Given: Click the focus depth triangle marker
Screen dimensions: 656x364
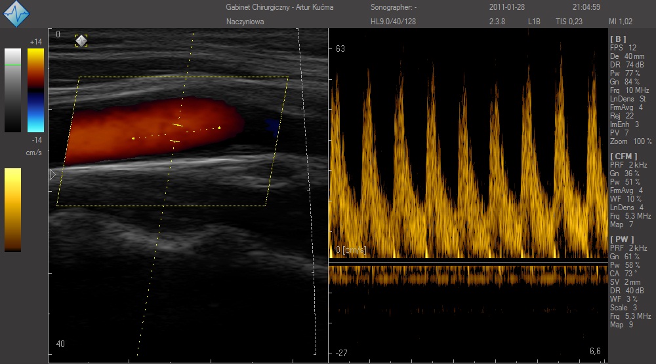Looking at the screenshot, I should pos(52,175).
